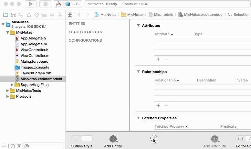Select AppDelegate.m in navigator
This screenshot has height=149, width=251.
tap(34, 44)
